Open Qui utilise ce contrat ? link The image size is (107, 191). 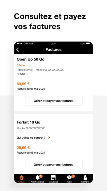[x=31, y=138]
